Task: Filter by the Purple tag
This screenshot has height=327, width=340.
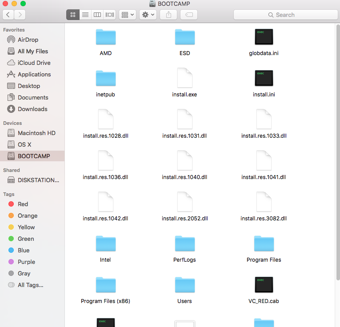Action: click(32, 262)
